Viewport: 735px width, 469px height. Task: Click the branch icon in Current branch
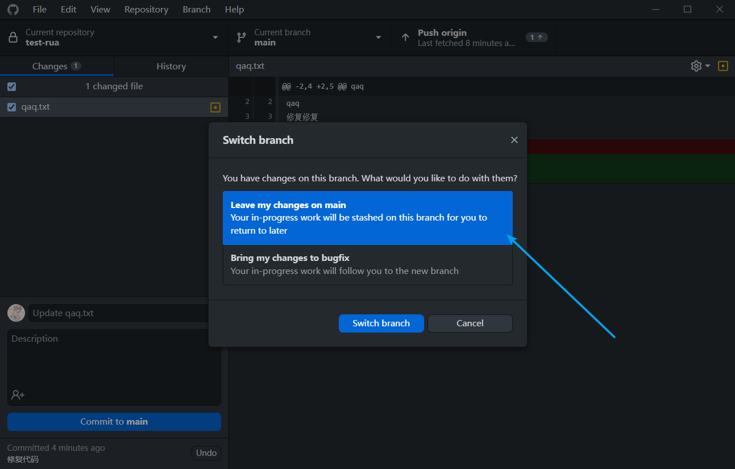point(242,38)
